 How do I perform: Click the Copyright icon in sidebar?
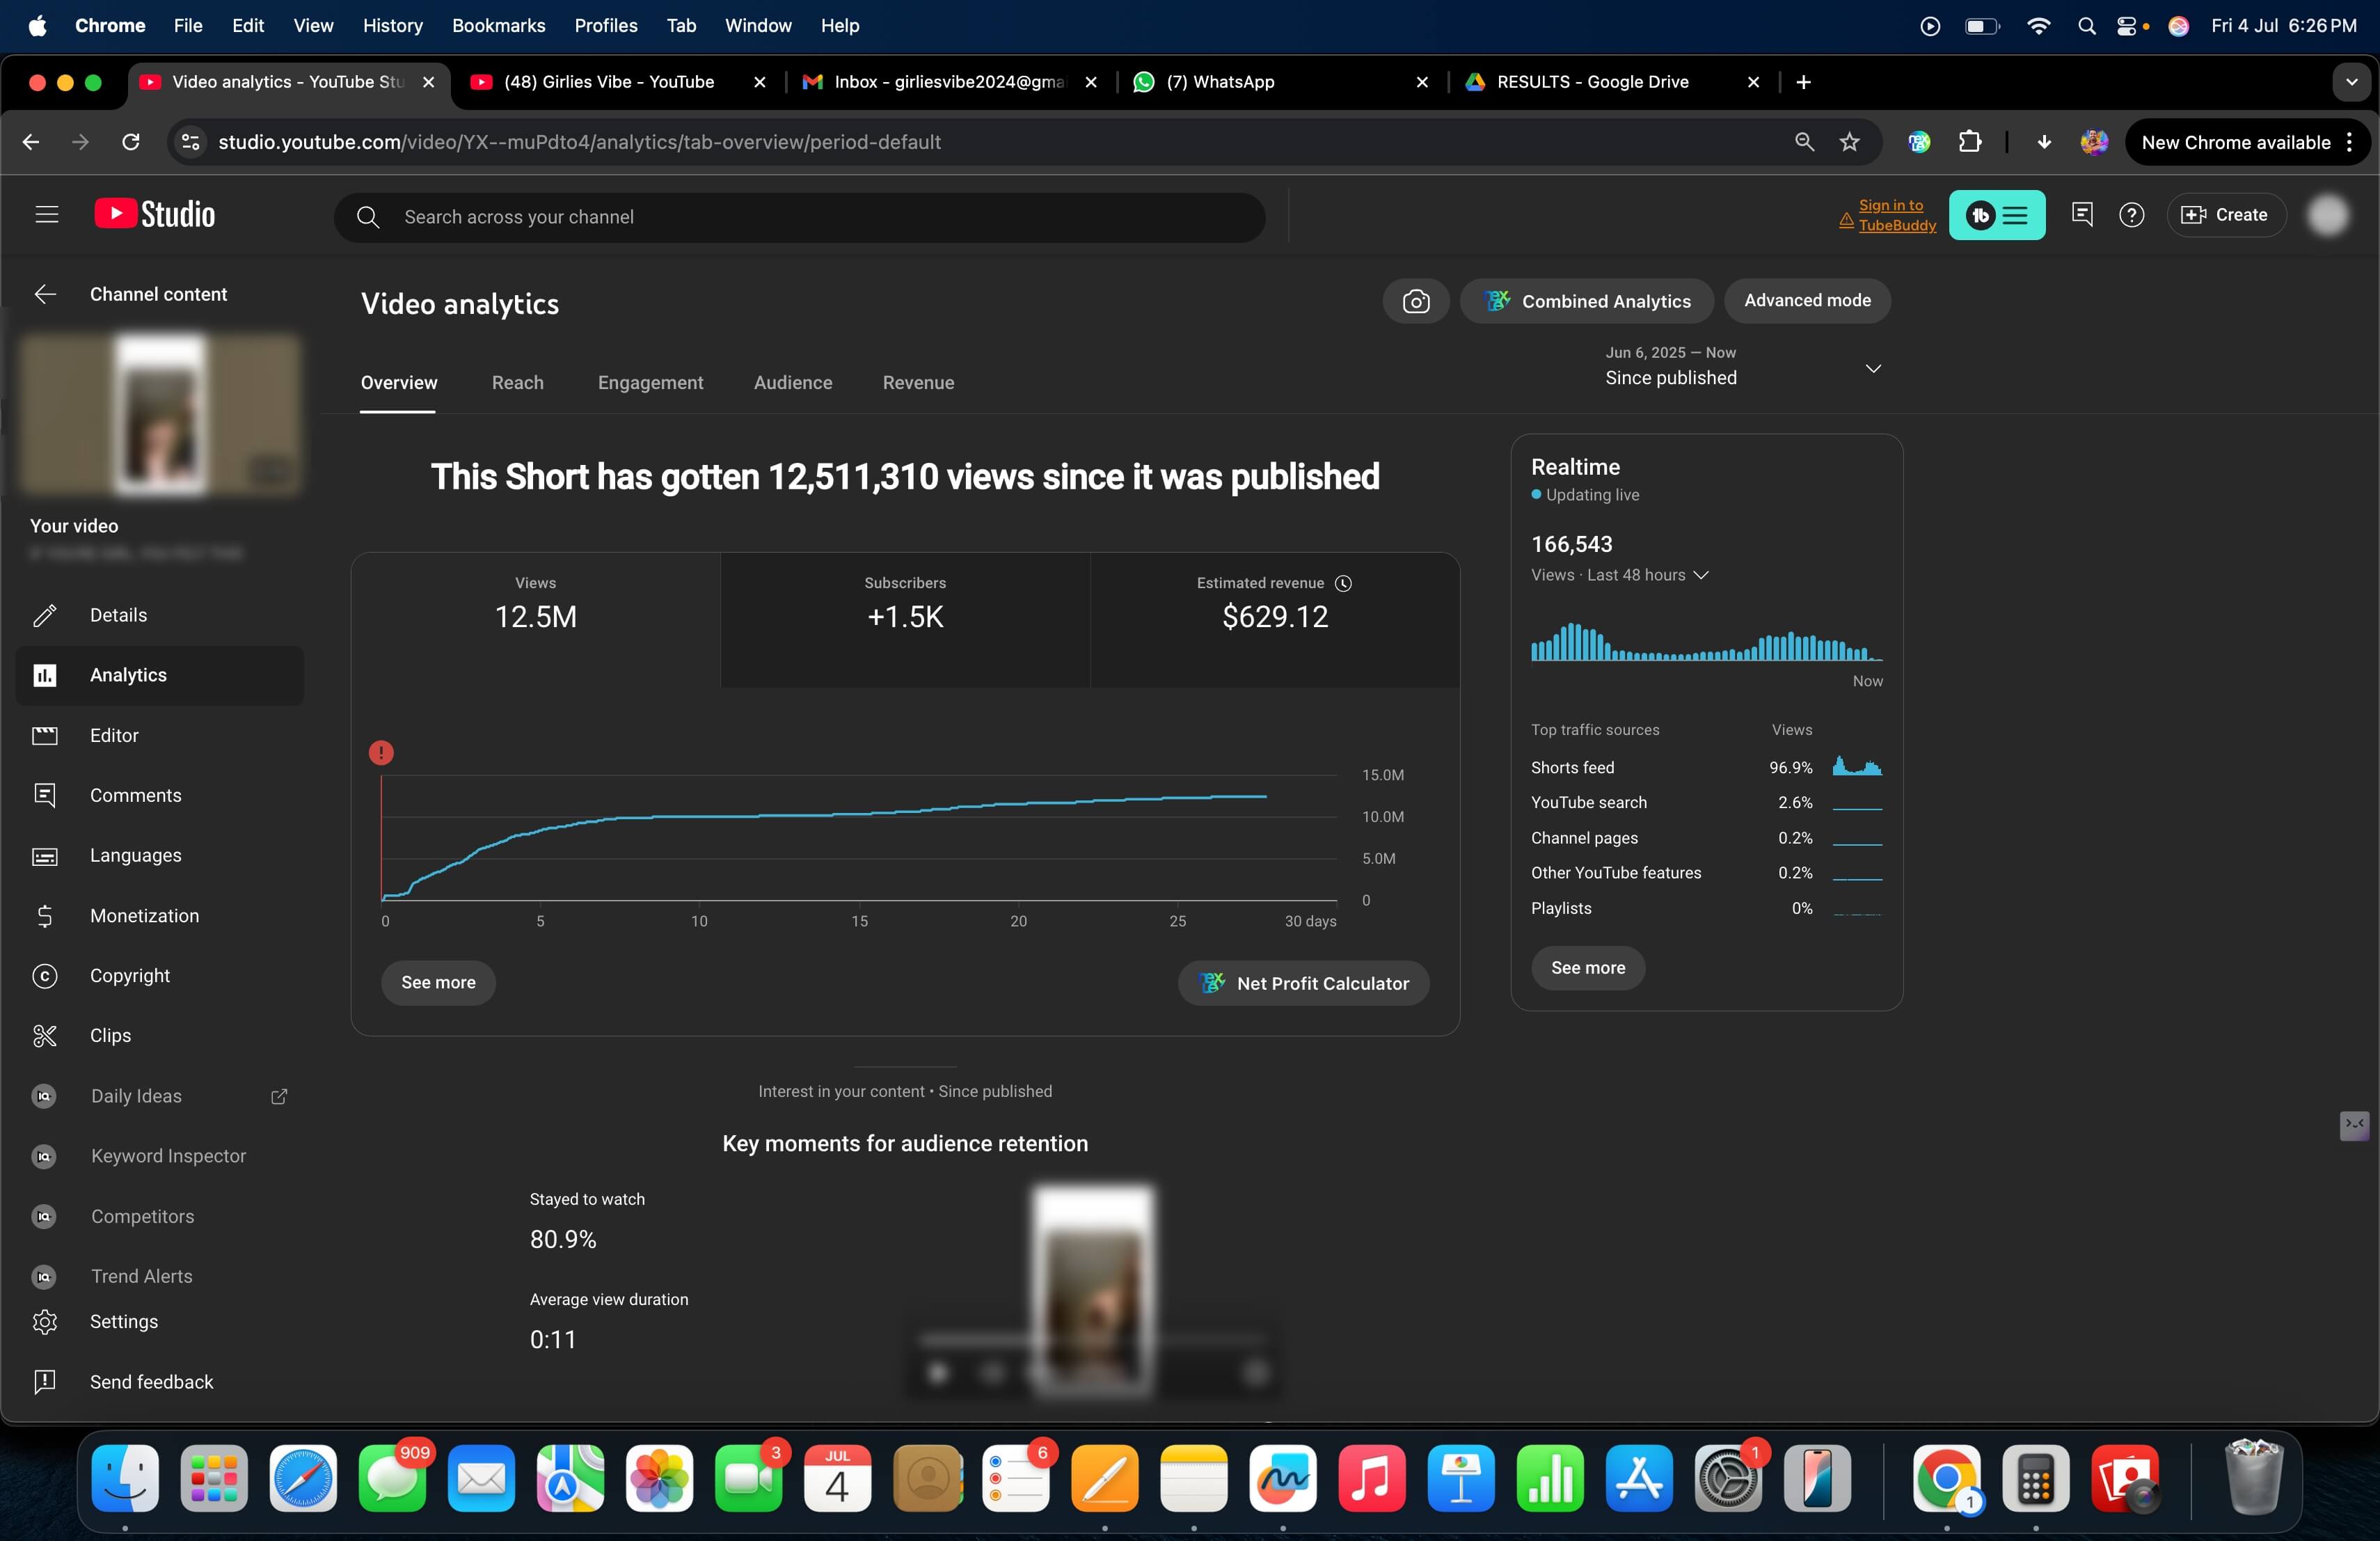pyautogui.click(x=45, y=975)
